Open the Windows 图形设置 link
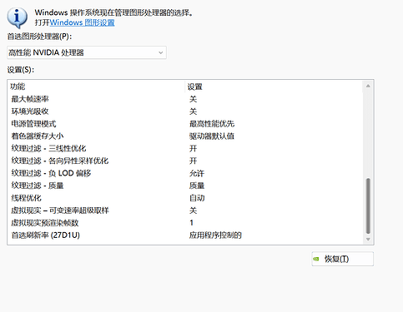This screenshot has height=312, width=403. [x=82, y=22]
